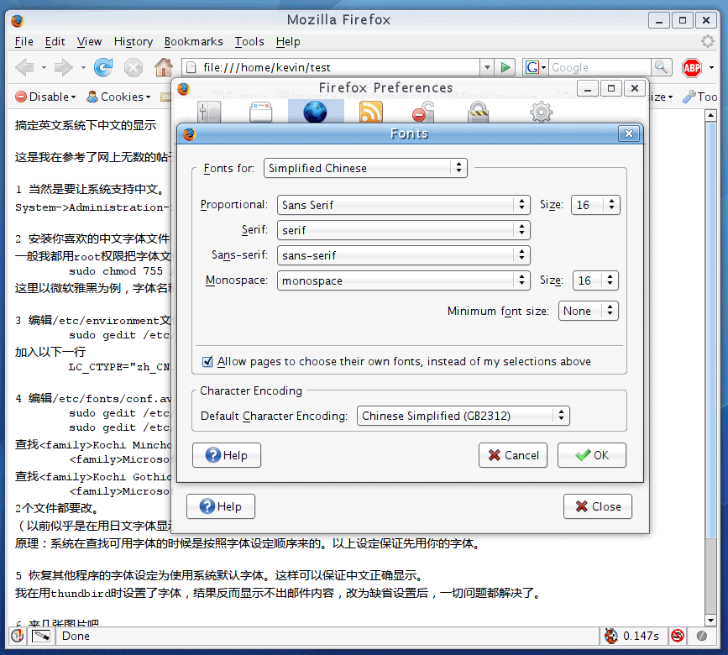This screenshot has width=728, height=655.
Task: Open the address bar history dropdown arrow
Action: (x=486, y=67)
